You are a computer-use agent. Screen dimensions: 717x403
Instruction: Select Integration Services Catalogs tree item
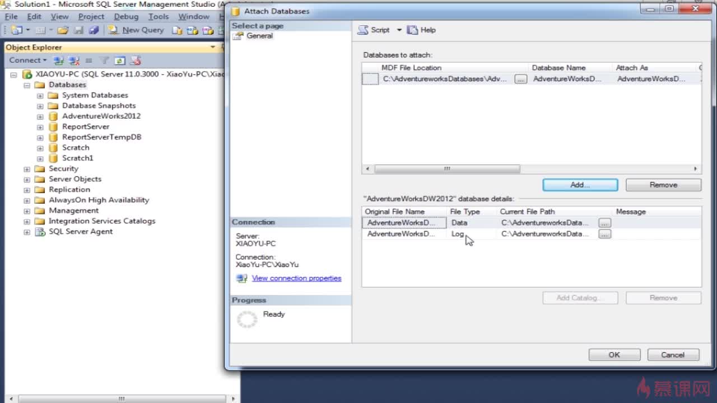point(102,221)
